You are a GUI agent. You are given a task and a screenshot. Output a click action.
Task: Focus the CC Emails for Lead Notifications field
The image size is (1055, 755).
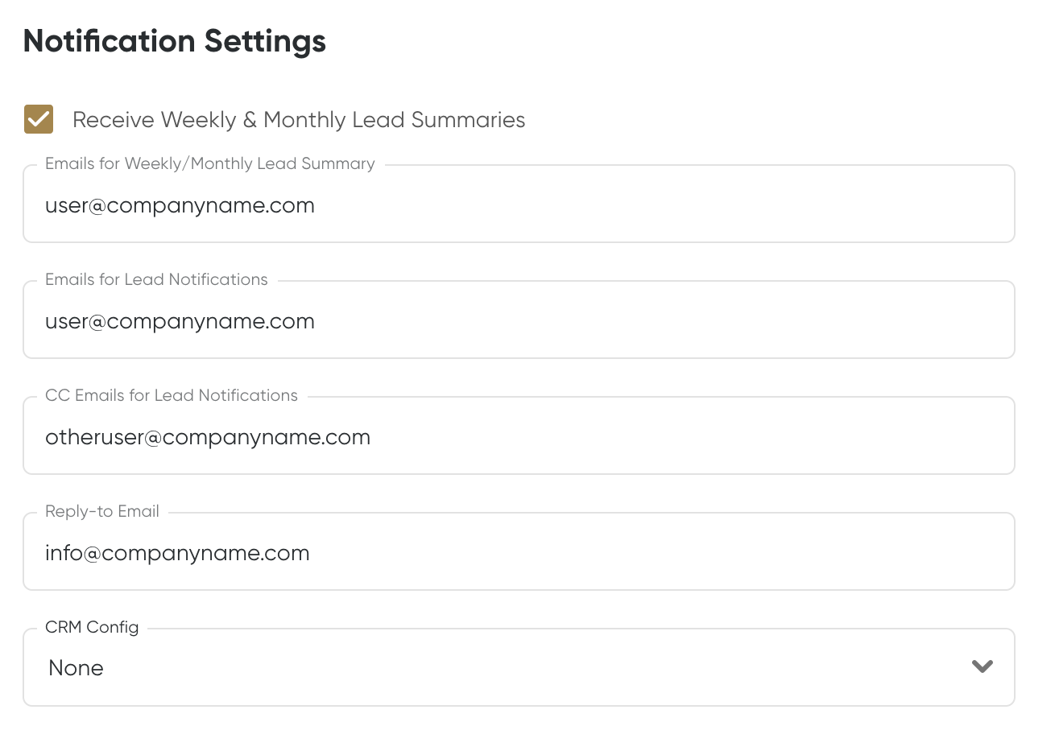point(519,435)
